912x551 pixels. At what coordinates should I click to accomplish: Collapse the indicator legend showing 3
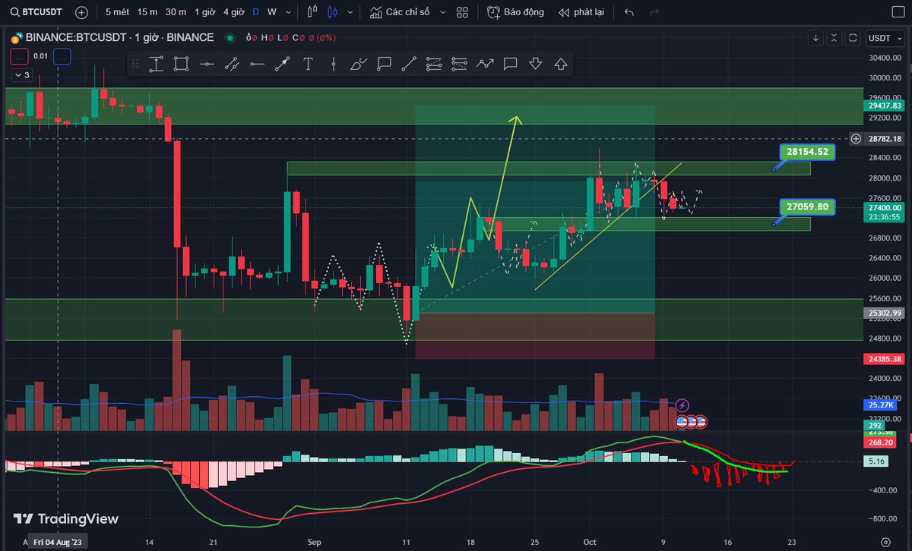(22, 75)
